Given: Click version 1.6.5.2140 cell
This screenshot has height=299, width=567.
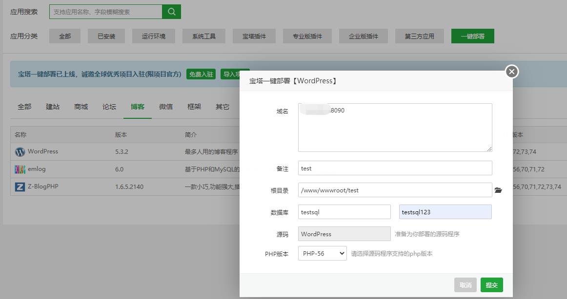Looking at the screenshot, I should tap(129, 187).
